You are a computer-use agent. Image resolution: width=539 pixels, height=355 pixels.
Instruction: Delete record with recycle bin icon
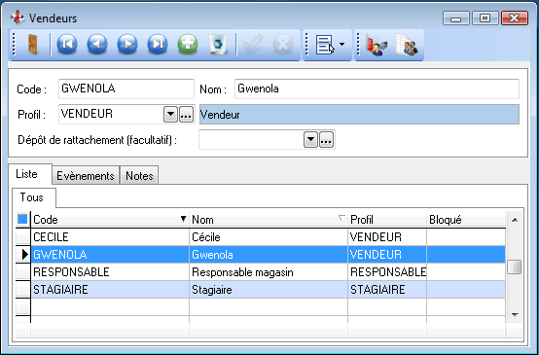(x=218, y=45)
